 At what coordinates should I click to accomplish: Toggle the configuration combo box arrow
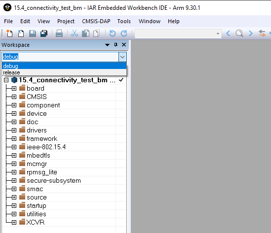pyautogui.click(x=122, y=57)
